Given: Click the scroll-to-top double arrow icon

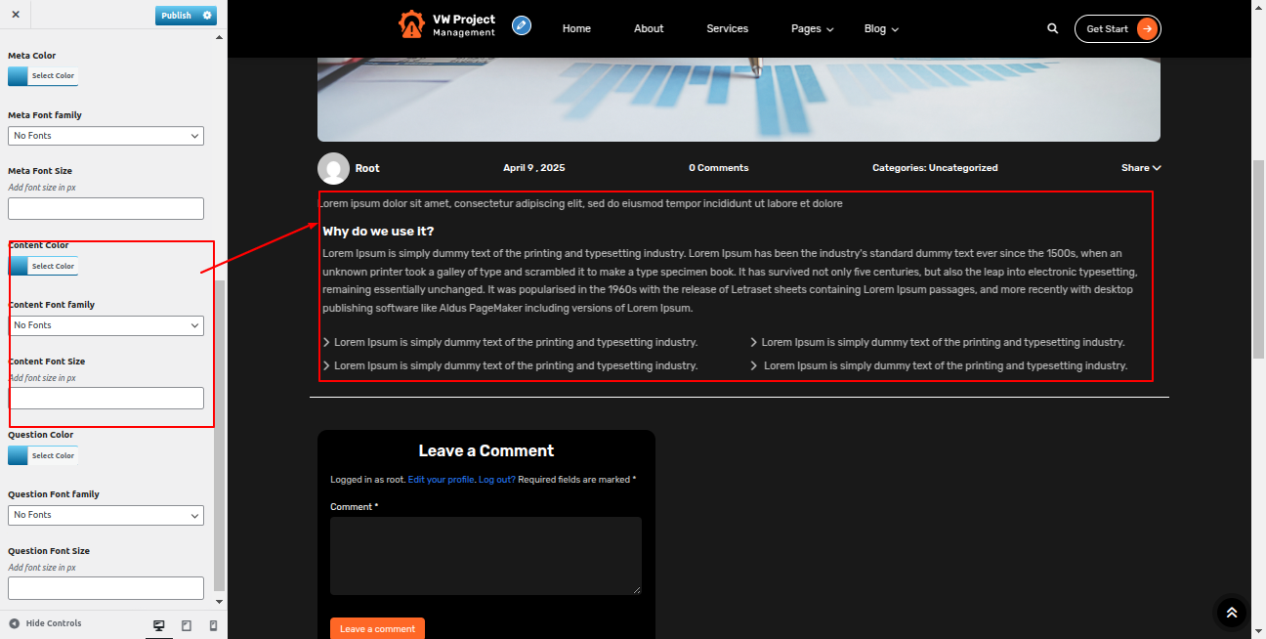Looking at the screenshot, I should (1231, 613).
